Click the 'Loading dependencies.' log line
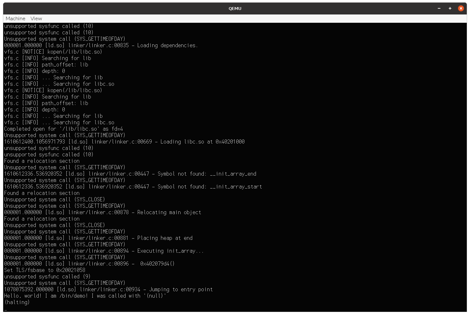 [x=101, y=45]
